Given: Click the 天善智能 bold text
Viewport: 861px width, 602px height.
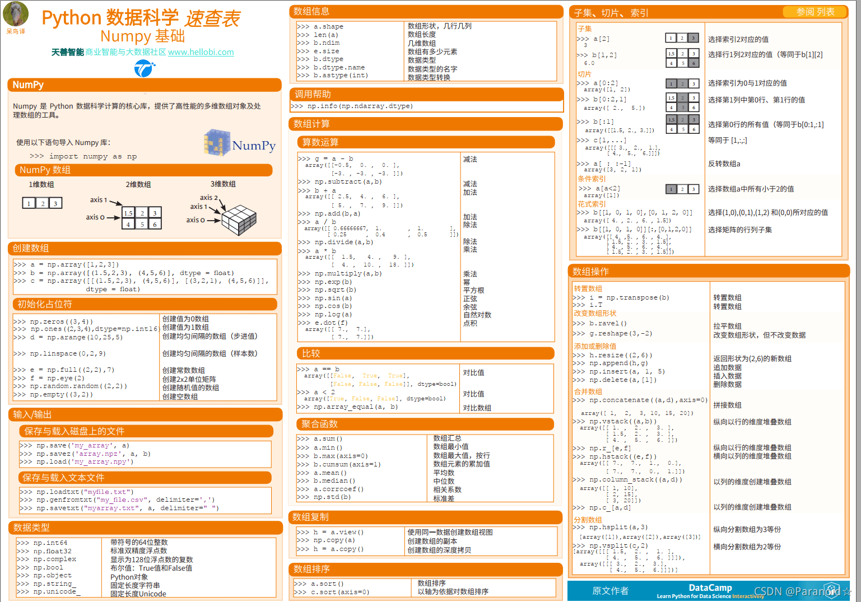Looking at the screenshot, I should [x=68, y=52].
